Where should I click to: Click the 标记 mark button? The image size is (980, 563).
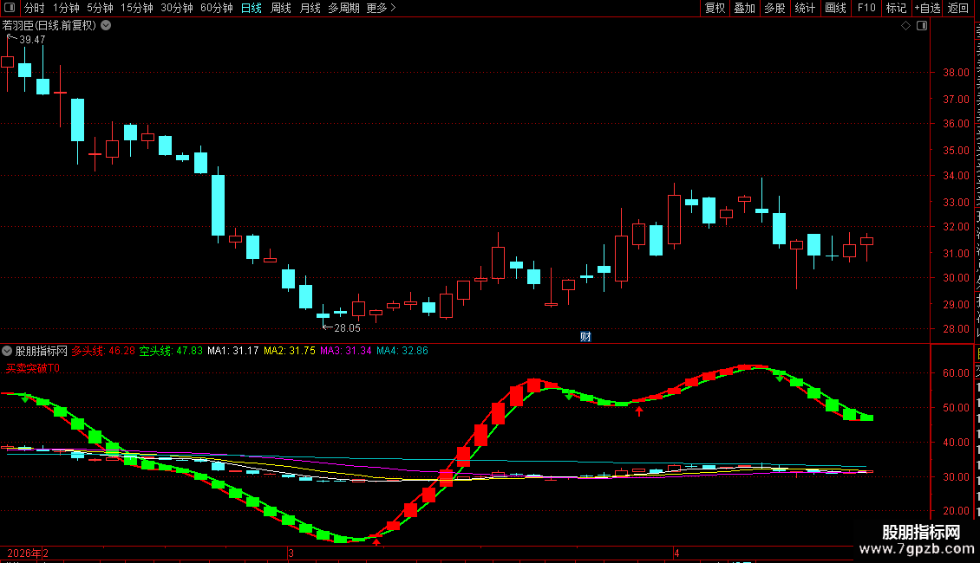coord(896,8)
